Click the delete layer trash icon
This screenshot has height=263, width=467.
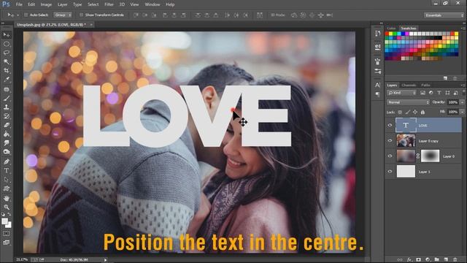455,260
